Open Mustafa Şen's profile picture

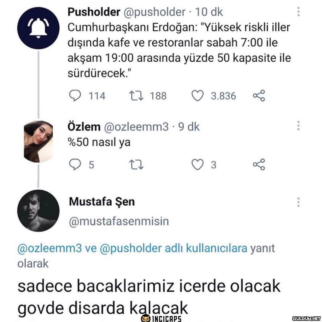coord(38,210)
